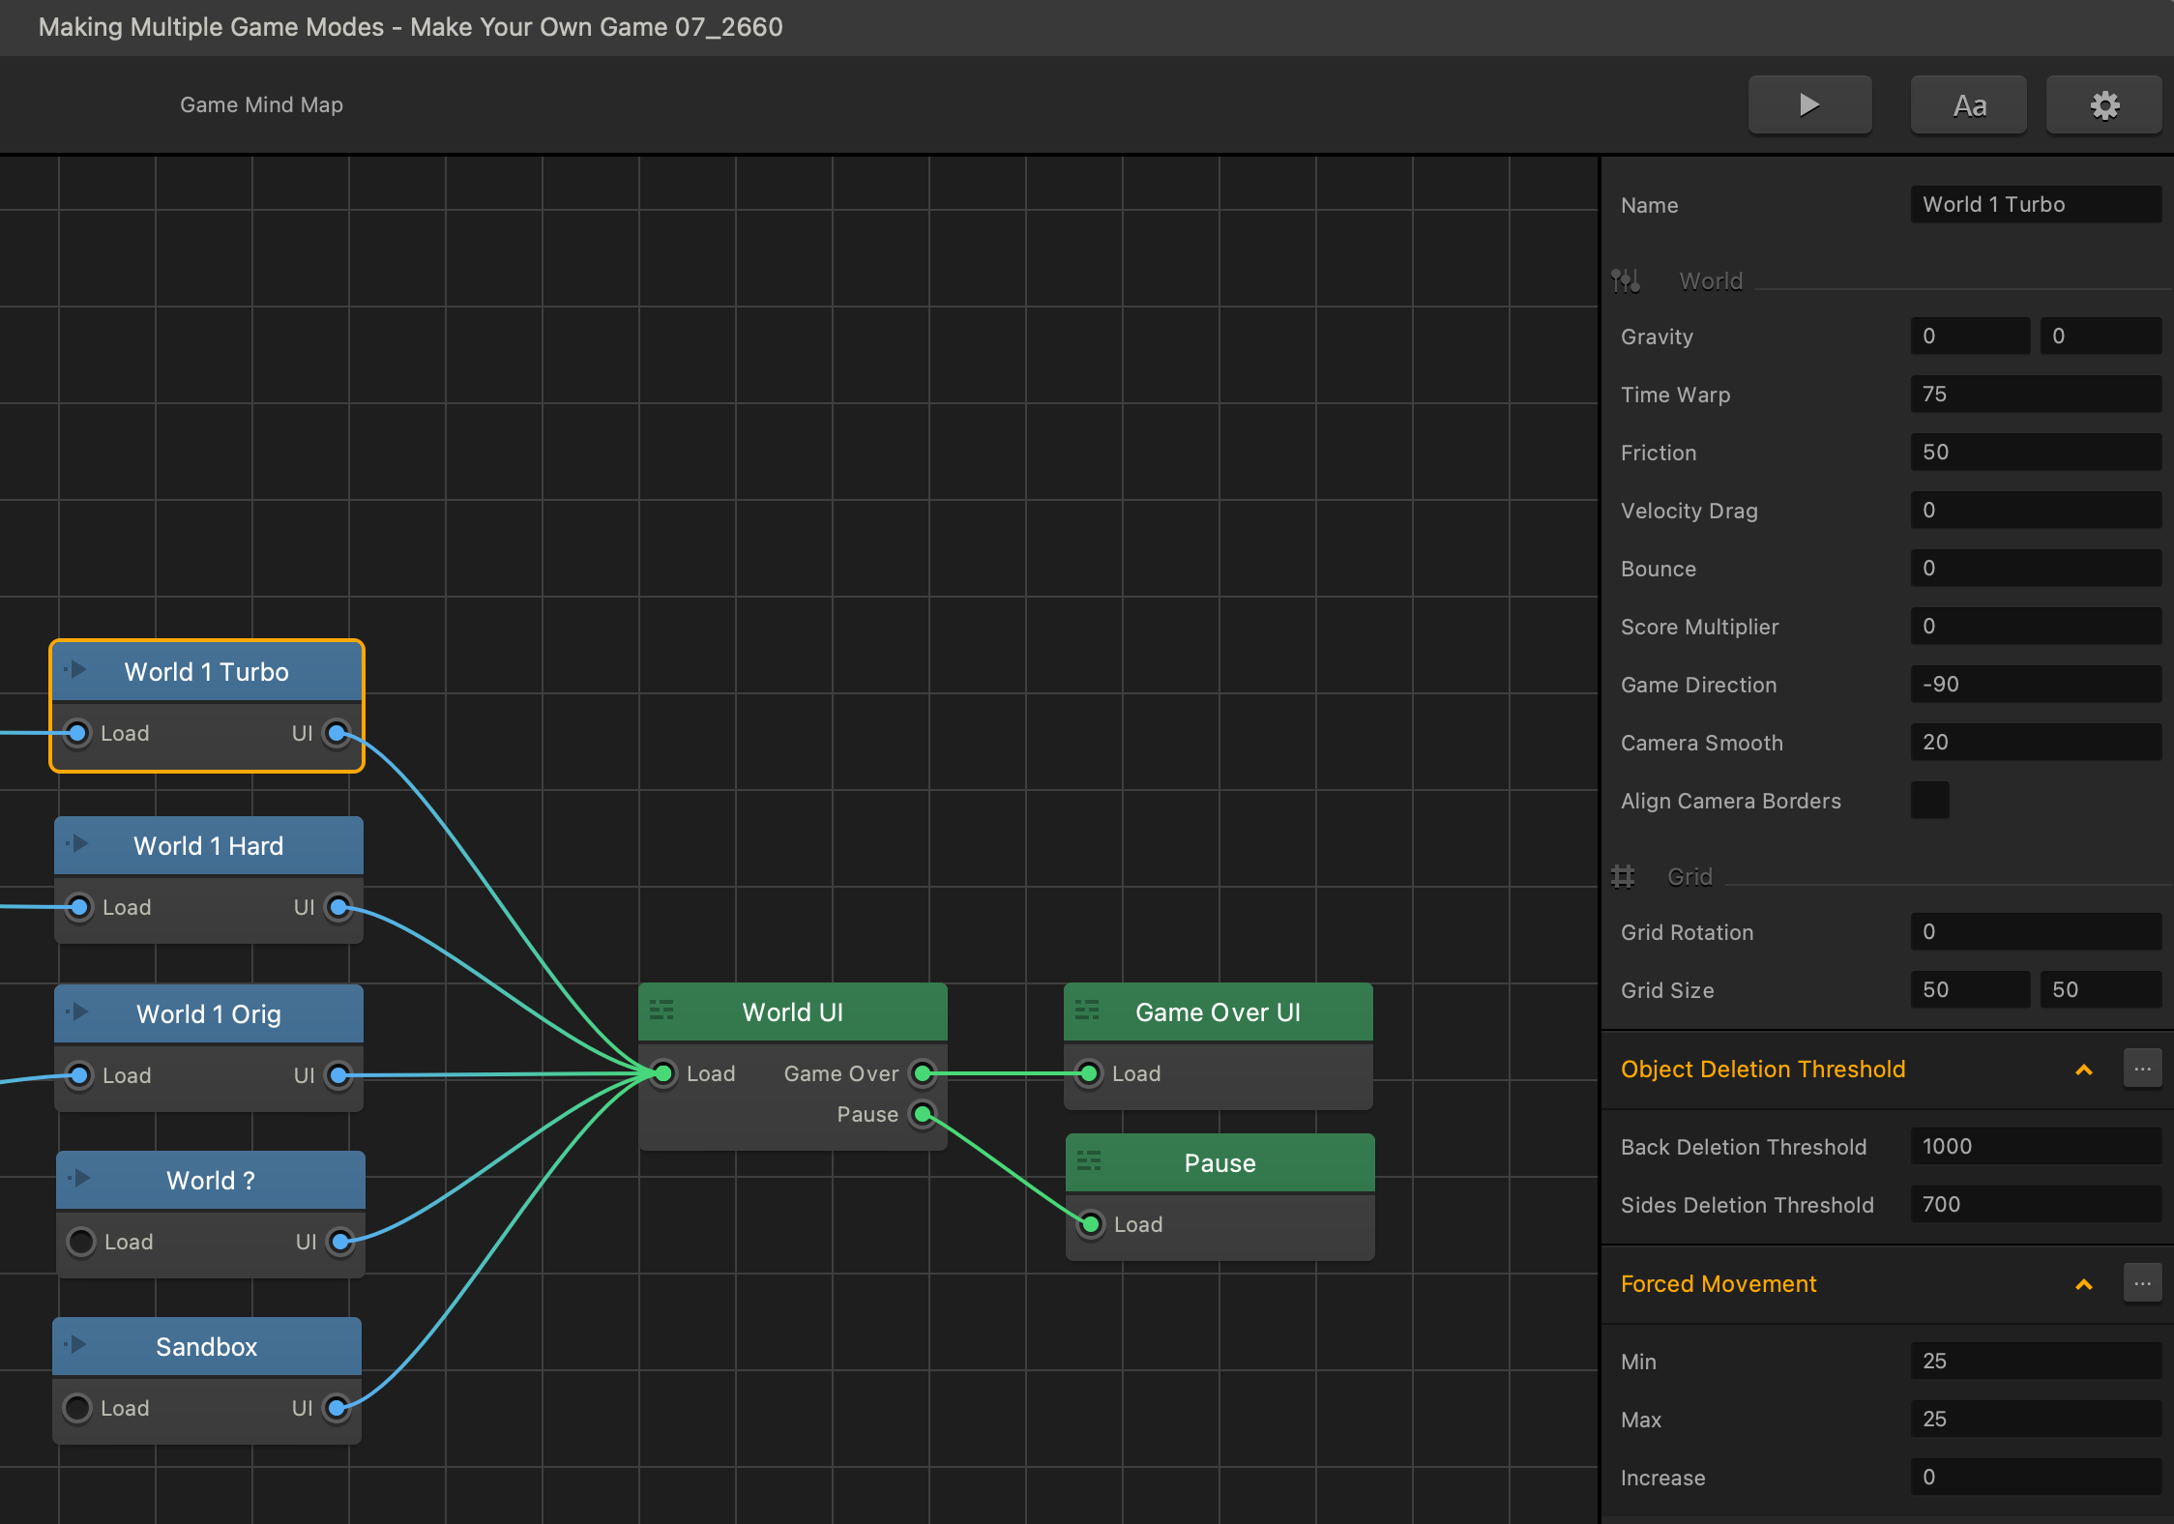Click the Back Deletion Threshold field
2174x1524 pixels.
(2036, 1146)
